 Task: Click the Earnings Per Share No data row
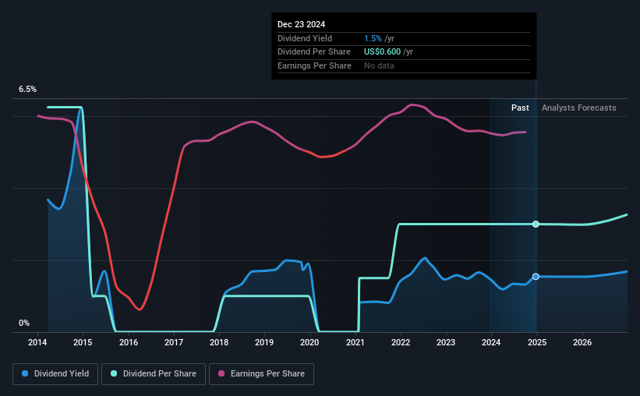(x=404, y=65)
